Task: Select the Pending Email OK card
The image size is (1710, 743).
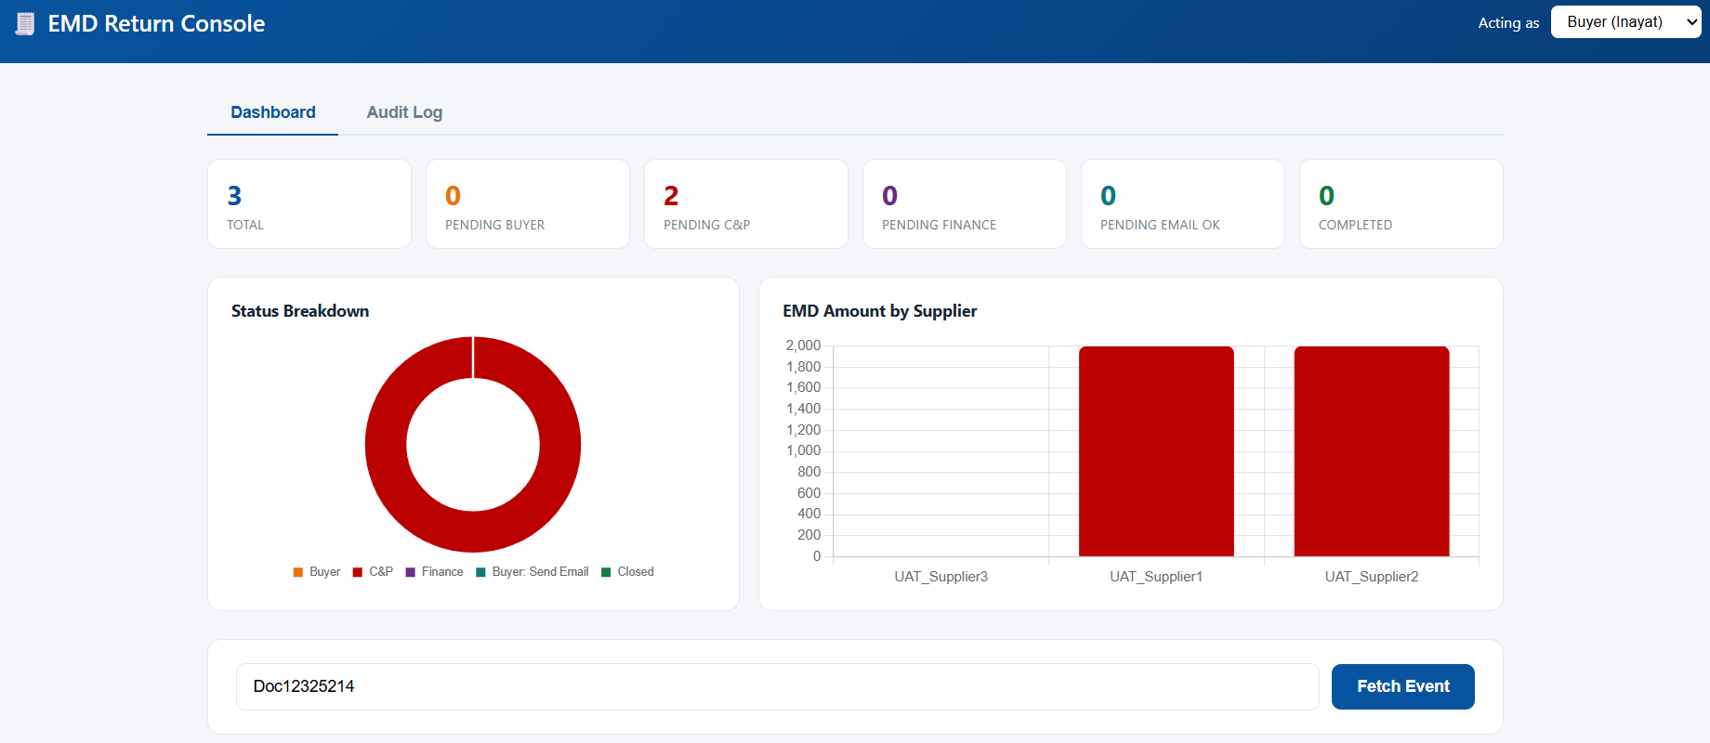Action: 1183,203
